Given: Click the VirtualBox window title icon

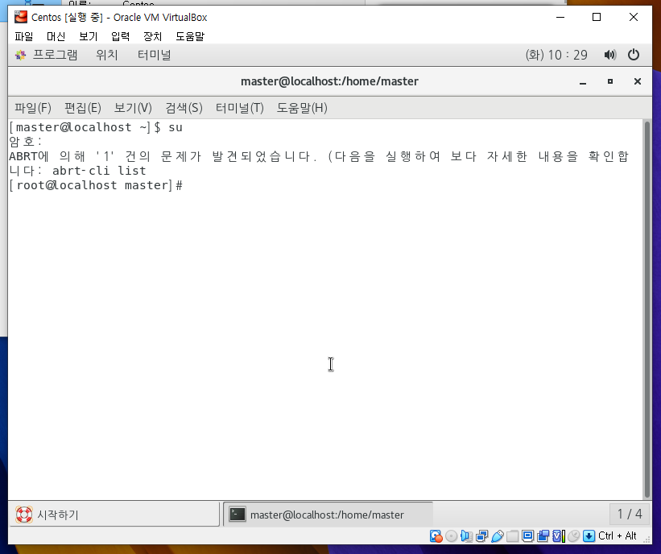Looking at the screenshot, I should coord(21,17).
